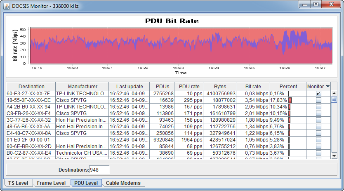Toggle Monitor for 01-E0-2F-00-00-01
Viewport: 344px width, 191px height.
click(x=318, y=139)
